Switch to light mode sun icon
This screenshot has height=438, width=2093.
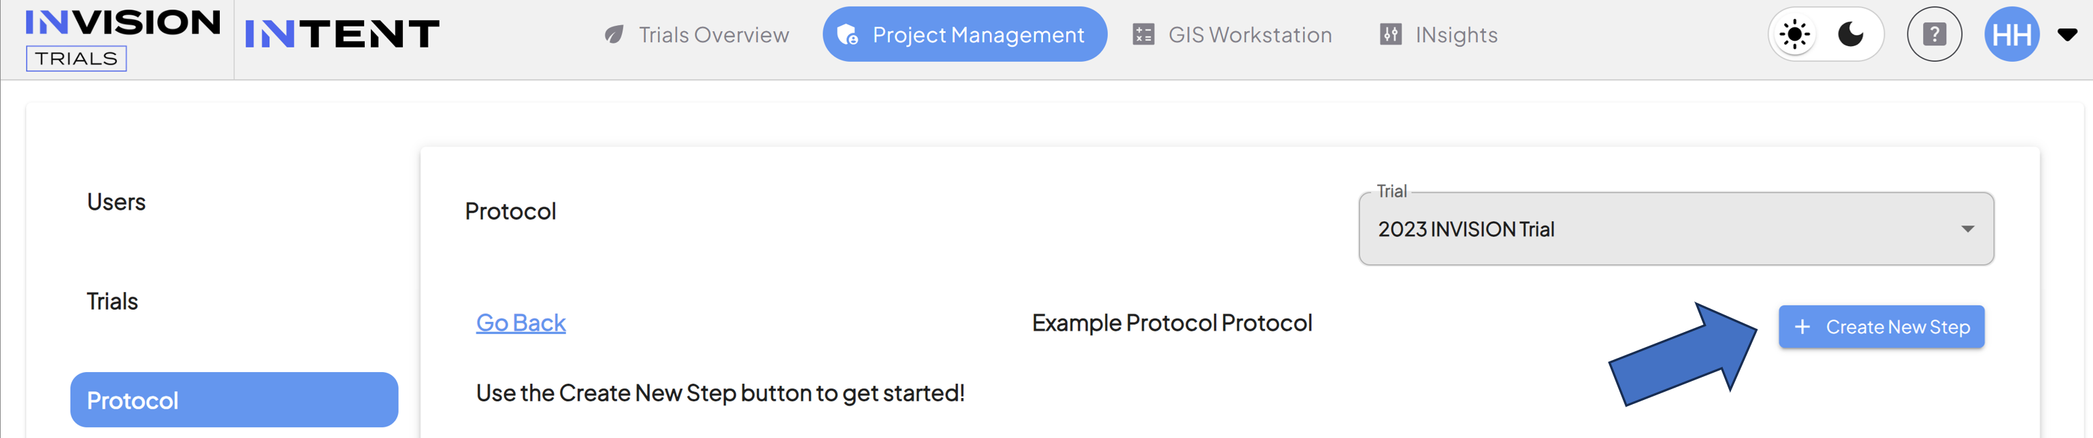1795,35
